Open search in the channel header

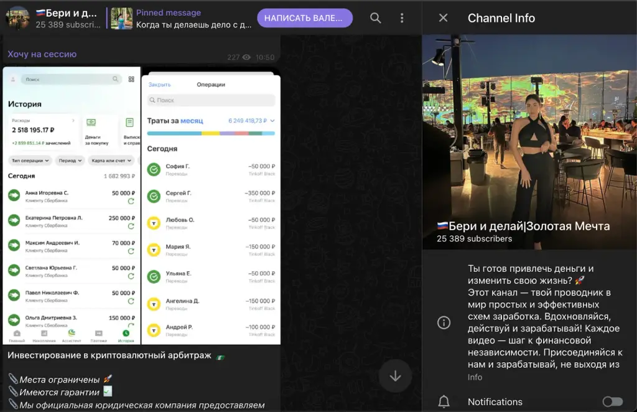pos(375,18)
